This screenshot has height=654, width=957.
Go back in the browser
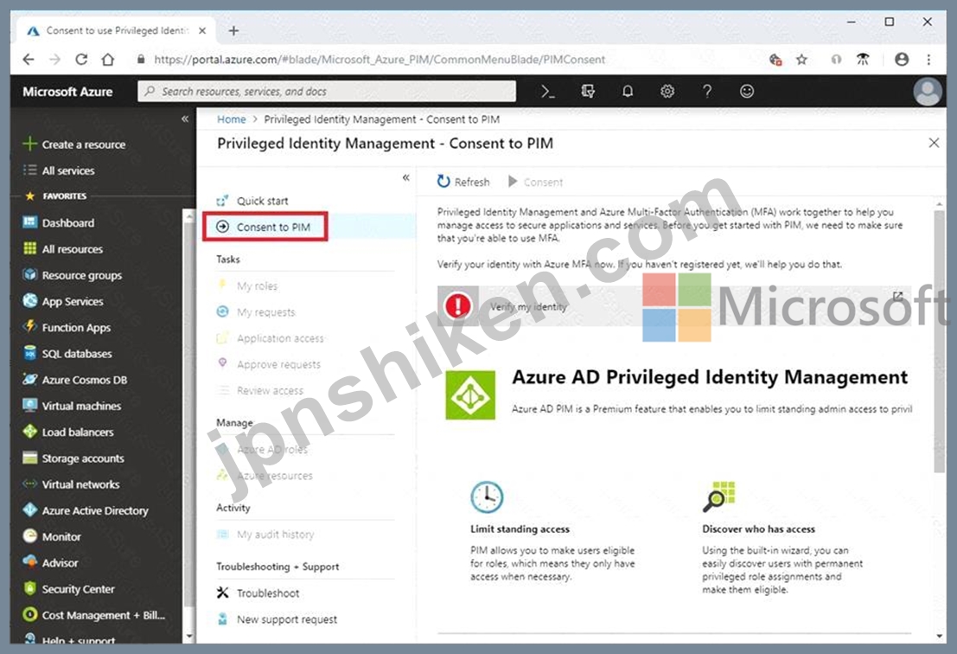pos(28,59)
